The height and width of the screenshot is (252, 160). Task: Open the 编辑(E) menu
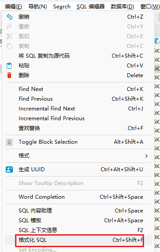pyautogui.click(x=13, y=7)
